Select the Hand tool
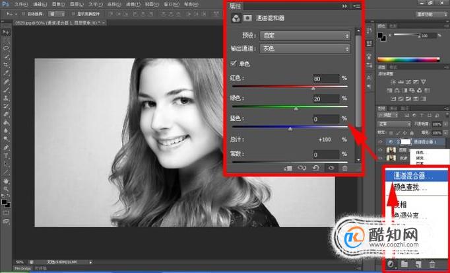Viewport: 450px width, 273px height. point(6,181)
